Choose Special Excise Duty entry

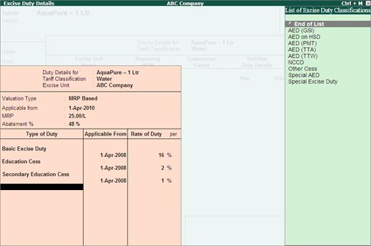312,82
